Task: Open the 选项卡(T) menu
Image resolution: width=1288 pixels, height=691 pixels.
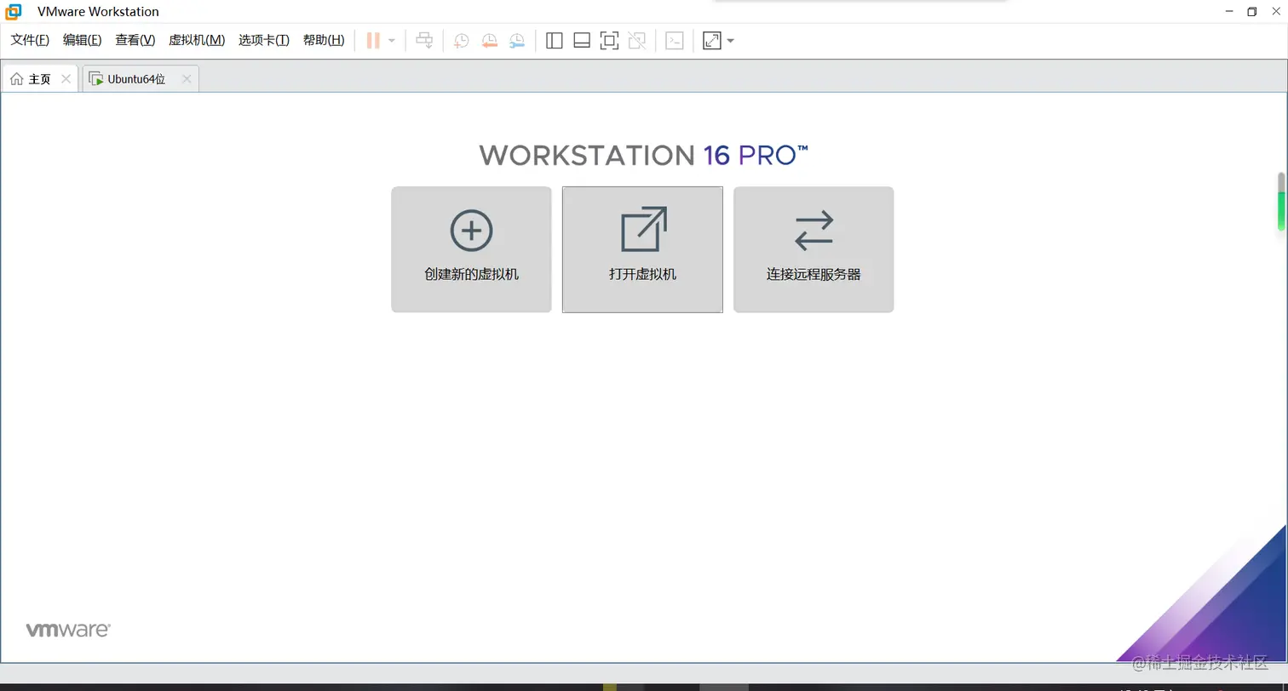Action: click(x=264, y=40)
